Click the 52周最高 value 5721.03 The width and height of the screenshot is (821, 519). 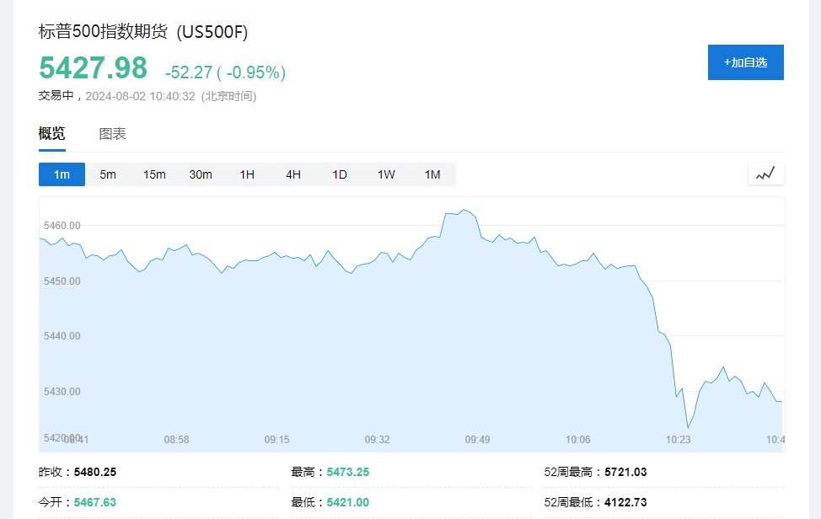625,472
